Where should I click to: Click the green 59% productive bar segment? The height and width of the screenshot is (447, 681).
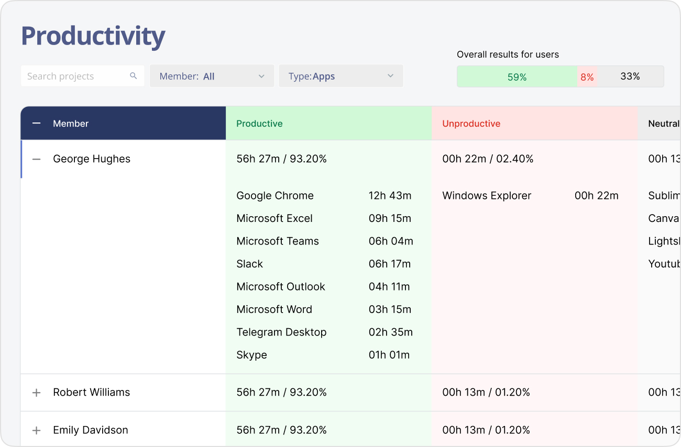[517, 77]
